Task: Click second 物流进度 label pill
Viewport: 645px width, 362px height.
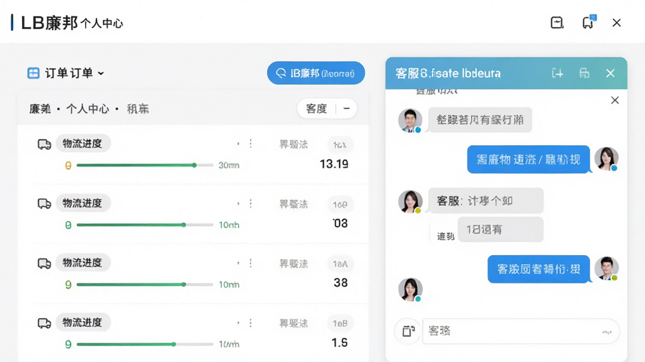Action: [x=83, y=203]
